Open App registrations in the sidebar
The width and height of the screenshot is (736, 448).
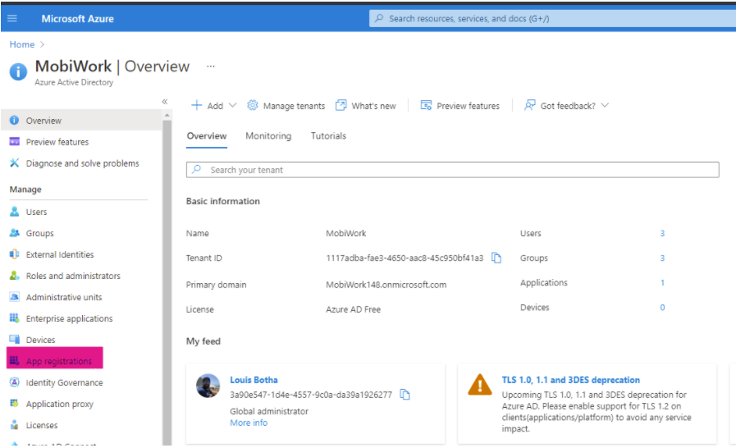(58, 361)
